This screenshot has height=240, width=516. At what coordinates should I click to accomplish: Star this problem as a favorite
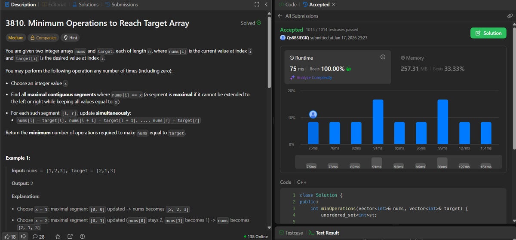coord(57,236)
